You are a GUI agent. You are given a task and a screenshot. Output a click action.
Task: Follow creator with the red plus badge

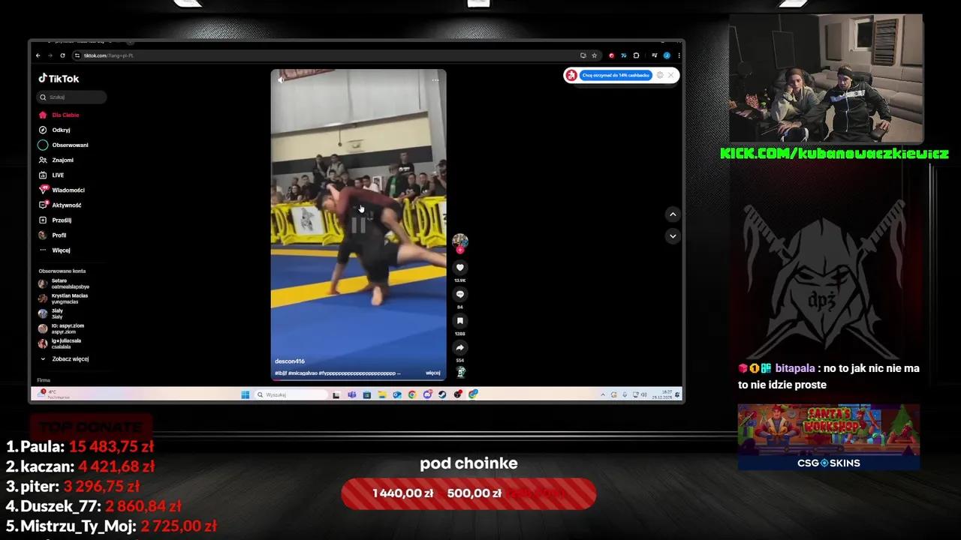(x=460, y=250)
